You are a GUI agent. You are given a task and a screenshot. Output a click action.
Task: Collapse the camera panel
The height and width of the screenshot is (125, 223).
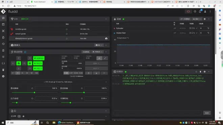click(x=106, y=45)
